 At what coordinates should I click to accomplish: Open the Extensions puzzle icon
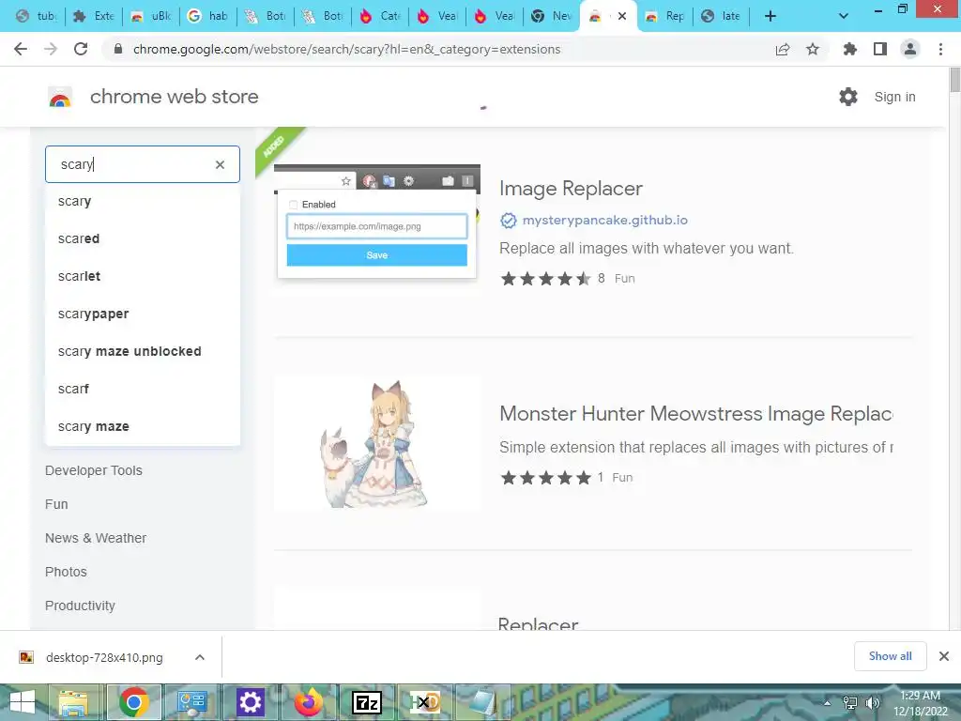tap(849, 49)
